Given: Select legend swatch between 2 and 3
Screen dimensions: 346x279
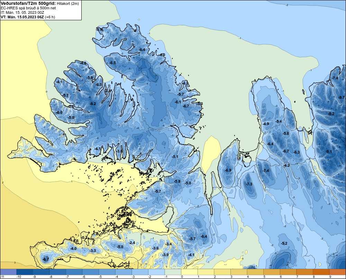Looking at the screenshot, I should 222,272.
